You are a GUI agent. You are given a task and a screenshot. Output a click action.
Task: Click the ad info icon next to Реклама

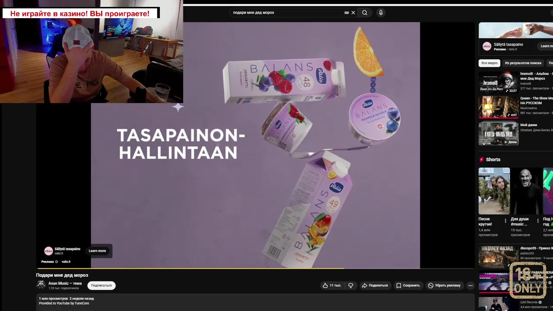point(56,262)
